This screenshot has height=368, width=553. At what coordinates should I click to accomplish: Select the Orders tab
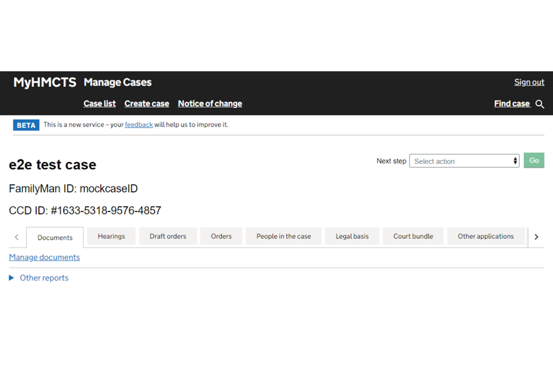(x=221, y=236)
